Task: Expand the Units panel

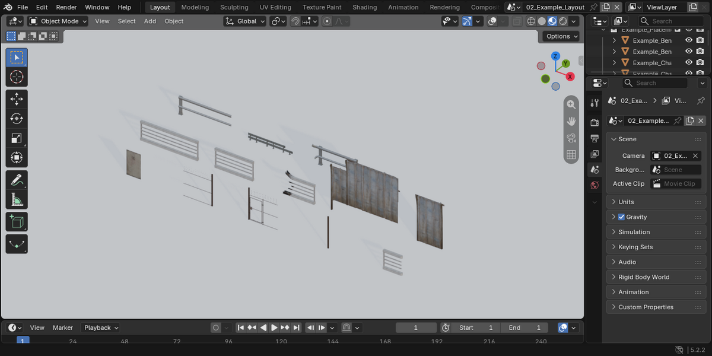Action: pyautogui.click(x=656, y=202)
